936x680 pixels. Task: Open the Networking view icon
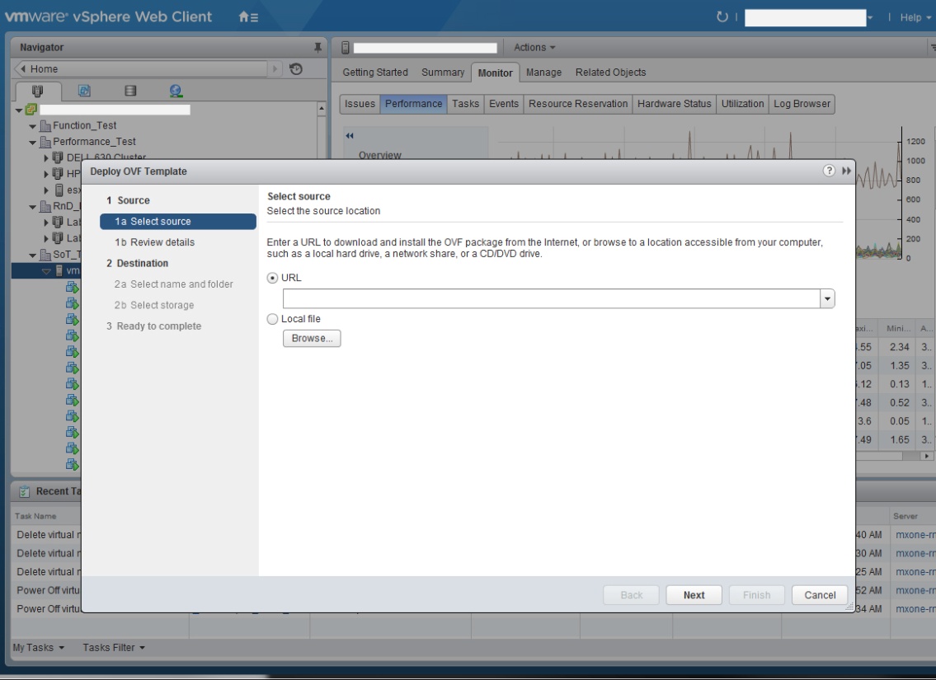point(176,93)
